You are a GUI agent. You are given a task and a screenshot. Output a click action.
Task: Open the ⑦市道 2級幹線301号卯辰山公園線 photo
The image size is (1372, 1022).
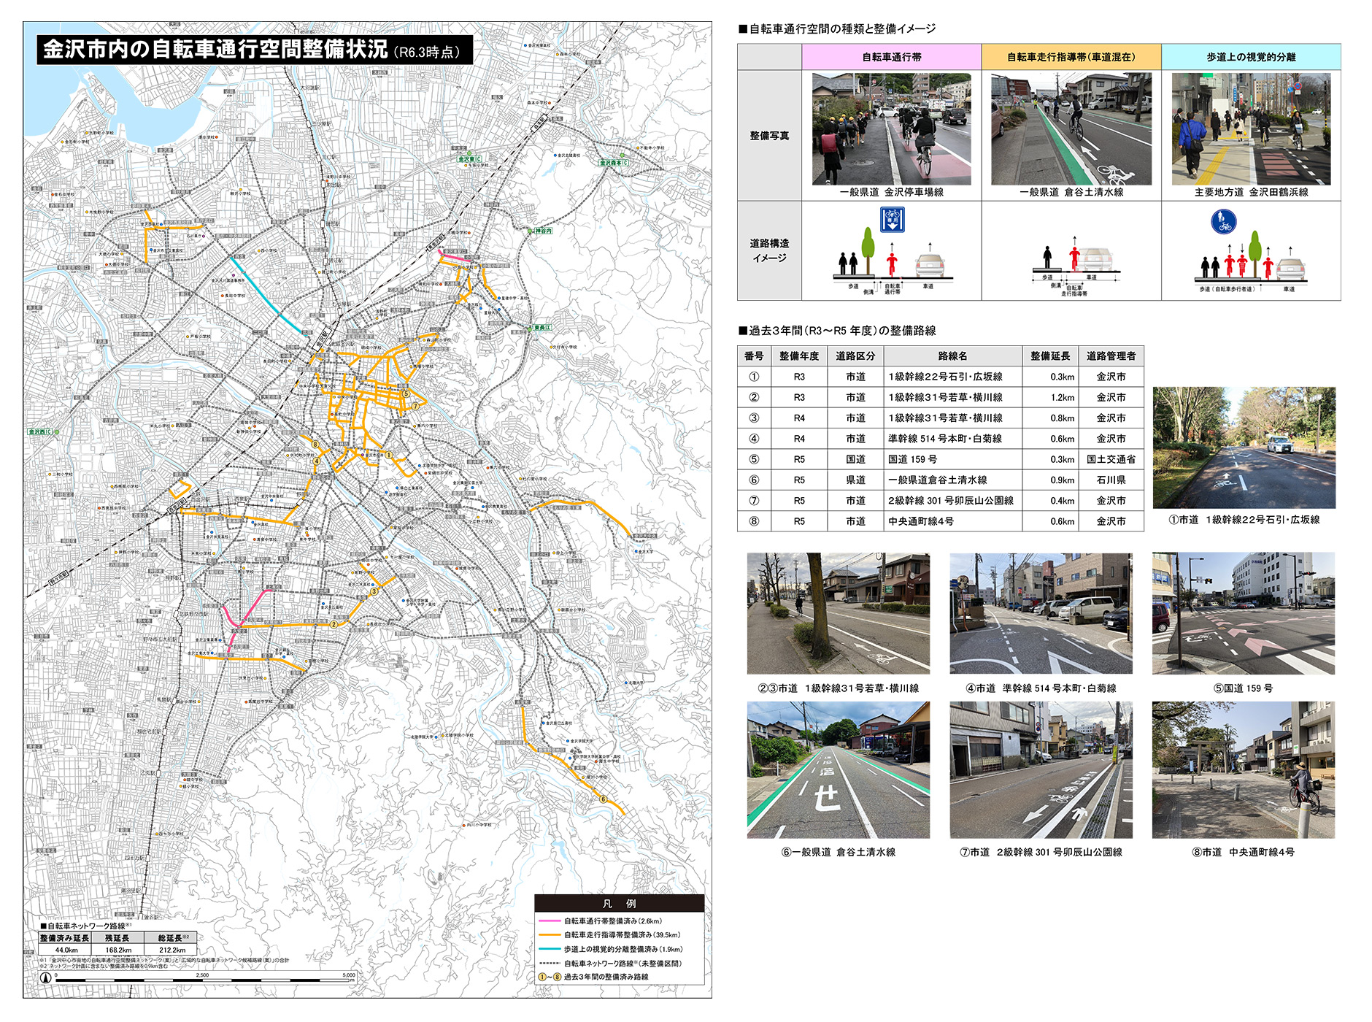(1041, 770)
